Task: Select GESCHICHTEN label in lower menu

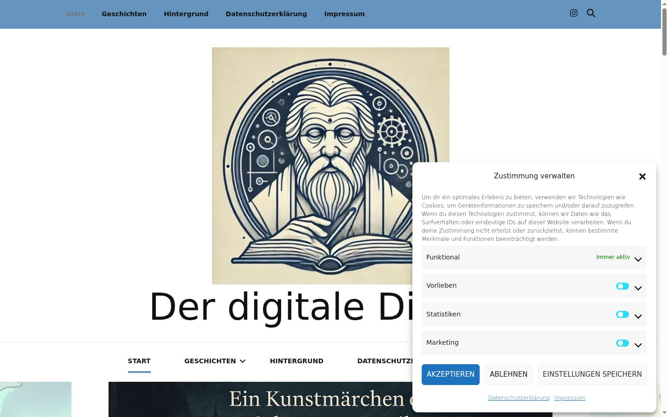Action: pyautogui.click(x=210, y=361)
